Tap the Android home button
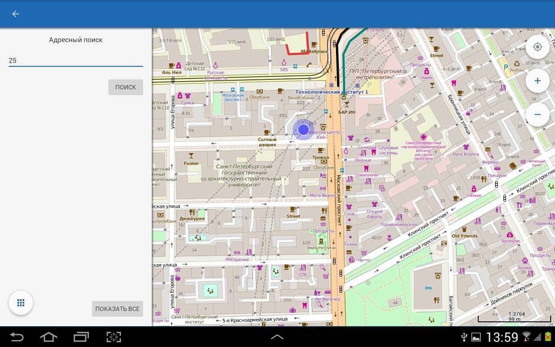 [x=49, y=337]
